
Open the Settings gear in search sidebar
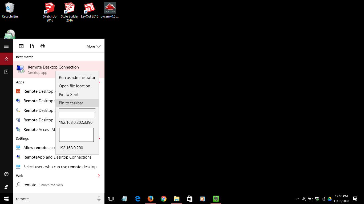pyautogui.click(x=6, y=174)
